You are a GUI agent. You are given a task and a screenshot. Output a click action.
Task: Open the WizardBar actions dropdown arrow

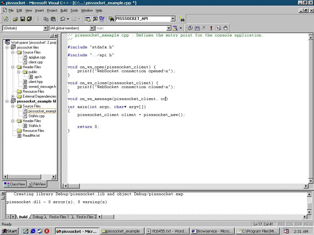(x=181, y=28)
